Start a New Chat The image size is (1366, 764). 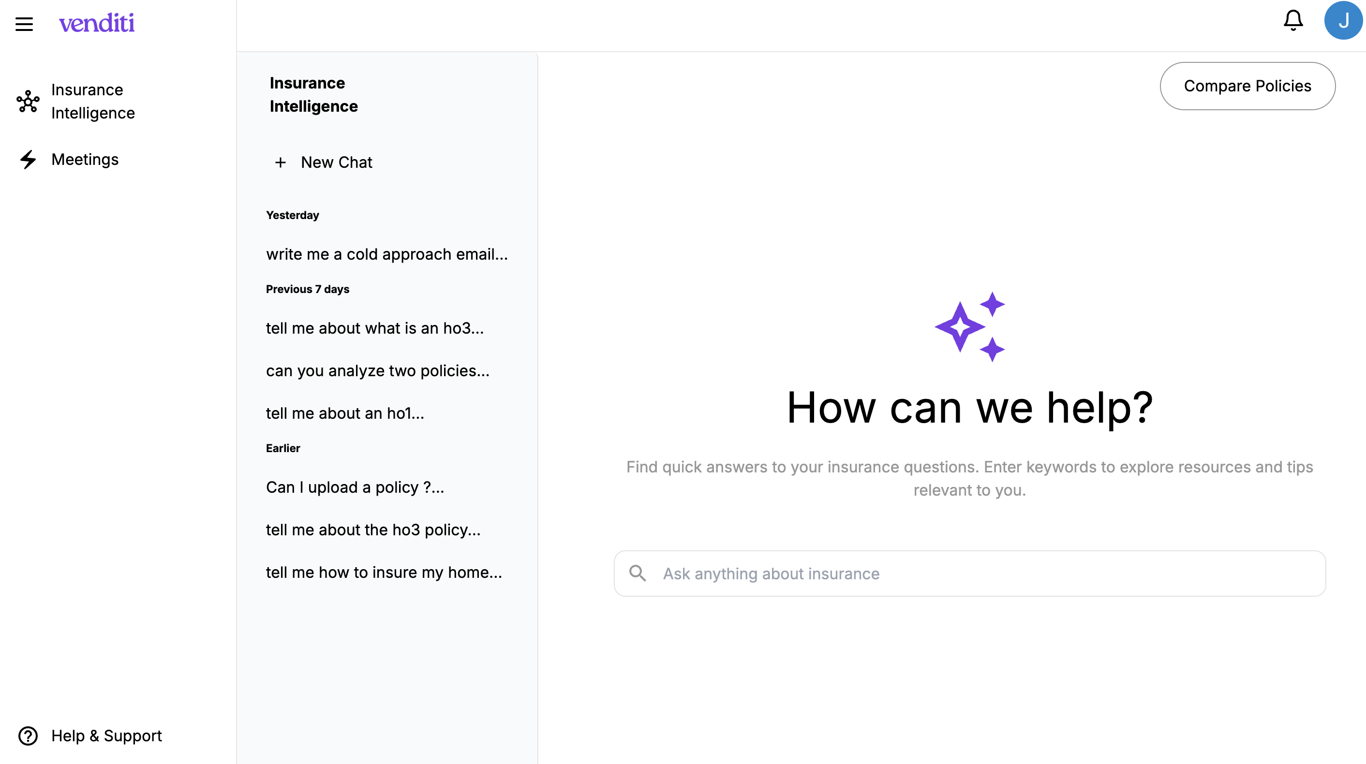(x=336, y=162)
